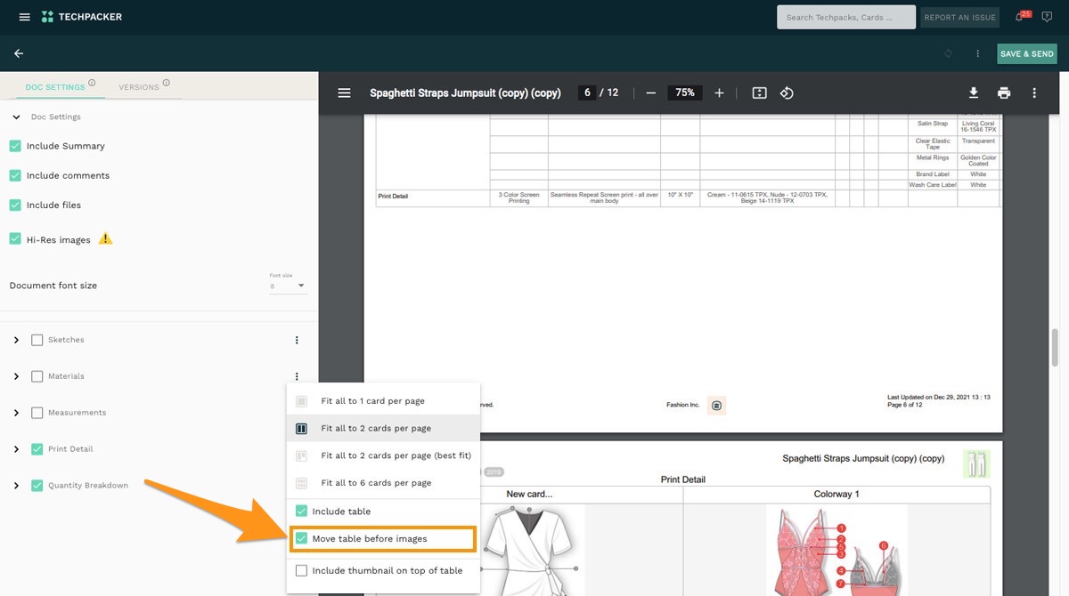Collapse the Doc Settings section
1069x596 pixels.
16,117
